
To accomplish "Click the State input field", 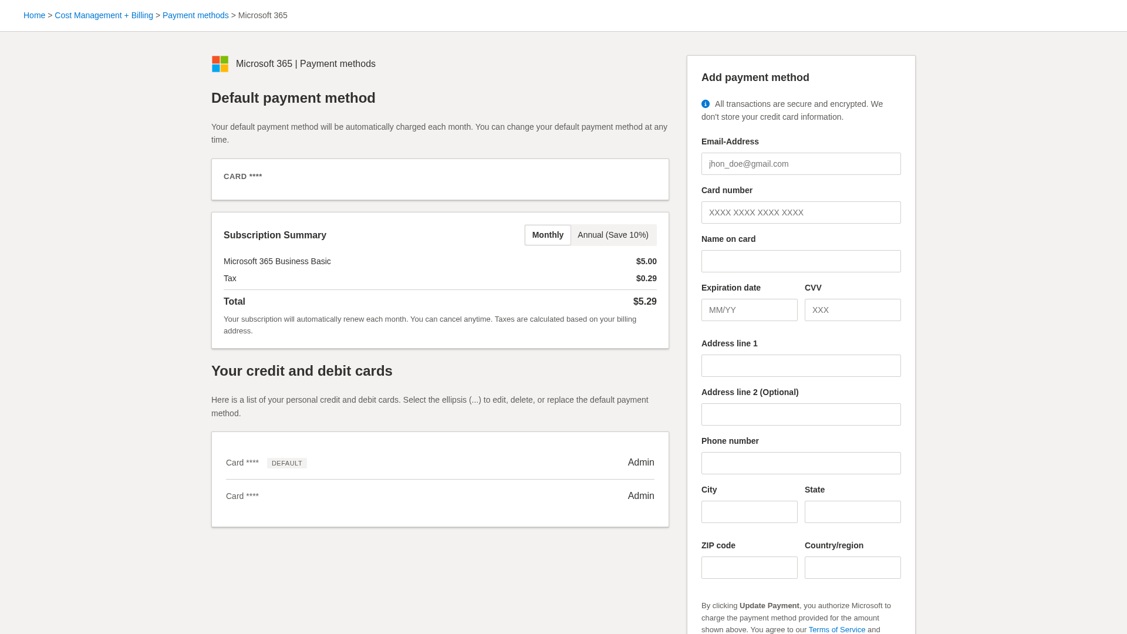I will 852,512.
